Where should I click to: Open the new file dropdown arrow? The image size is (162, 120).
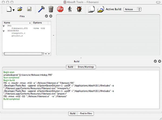coord(13,10)
